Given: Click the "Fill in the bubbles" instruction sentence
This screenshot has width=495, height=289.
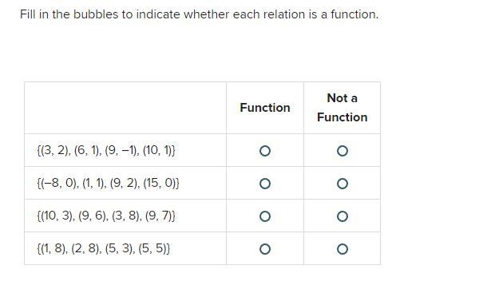Looking at the screenshot, I should click(199, 14).
